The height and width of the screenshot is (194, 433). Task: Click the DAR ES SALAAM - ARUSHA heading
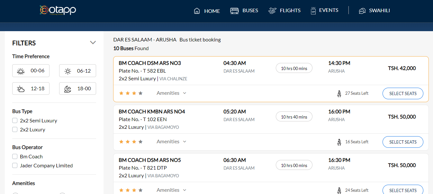tap(145, 40)
